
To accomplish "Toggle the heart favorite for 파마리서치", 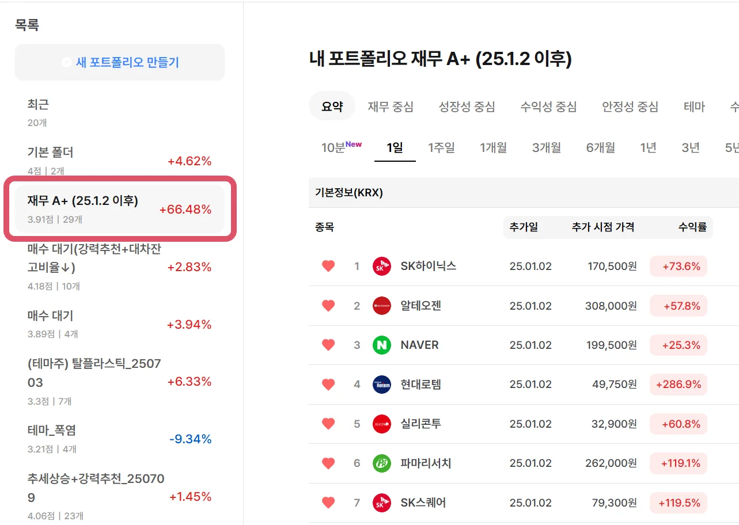I will [328, 463].
